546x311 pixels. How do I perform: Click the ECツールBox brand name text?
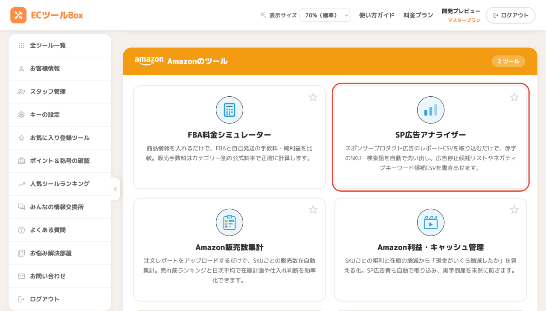(x=57, y=15)
